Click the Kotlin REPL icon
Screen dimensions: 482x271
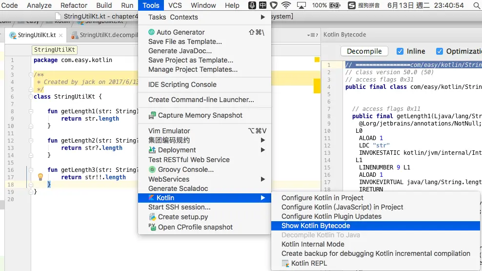tap(285, 263)
